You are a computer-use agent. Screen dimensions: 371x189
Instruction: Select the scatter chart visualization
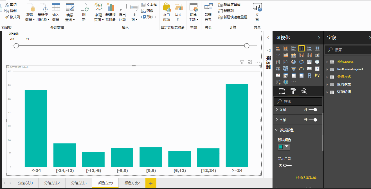point(286,62)
